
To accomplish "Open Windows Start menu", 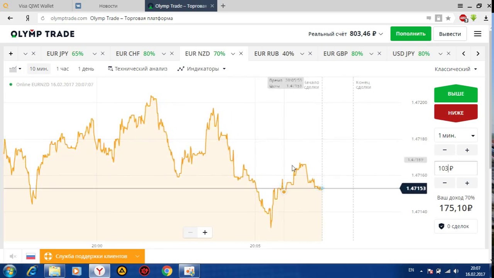I will tap(10, 271).
